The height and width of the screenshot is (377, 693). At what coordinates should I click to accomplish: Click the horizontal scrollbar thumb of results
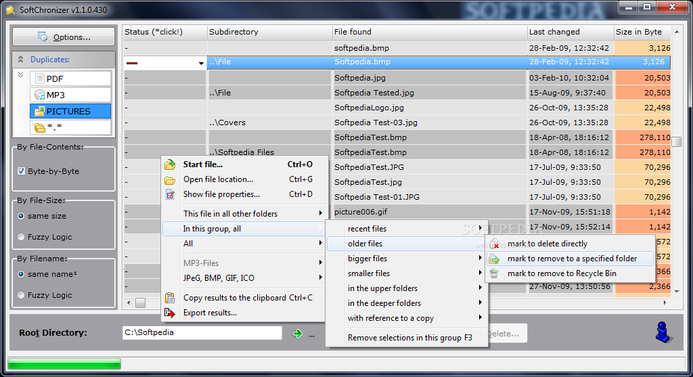(140, 303)
